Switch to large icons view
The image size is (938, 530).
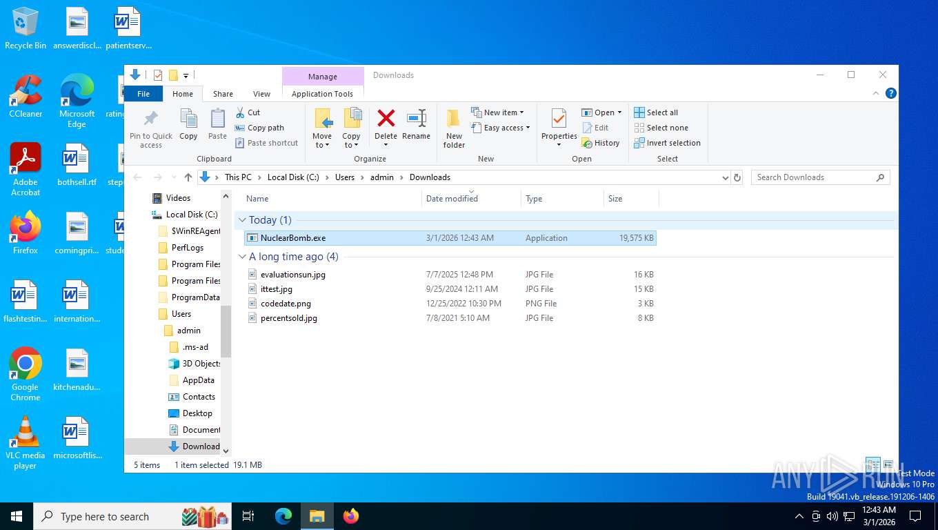click(888, 465)
